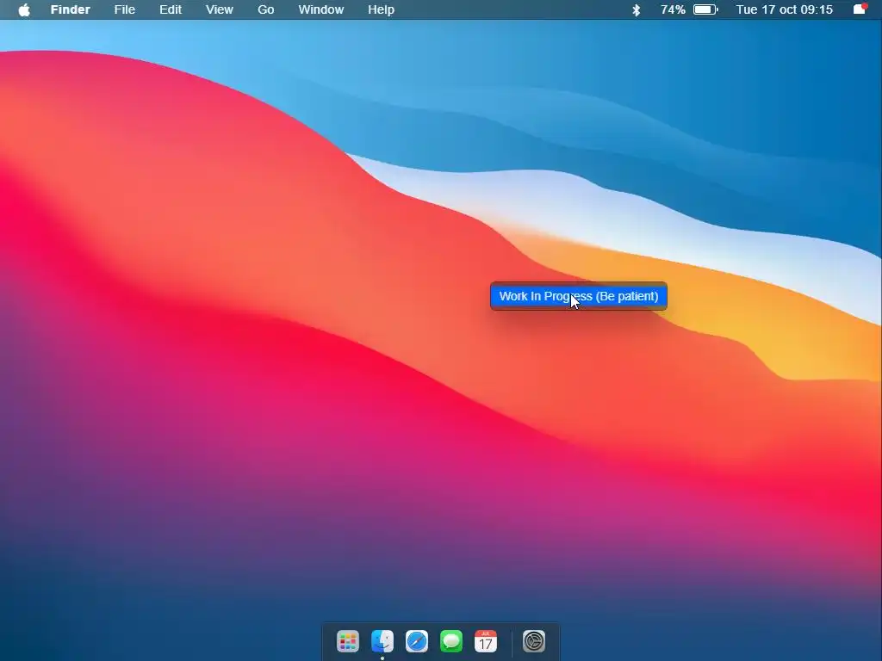Open System Preferences from the dock
882x661 pixels.
[534, 641]
